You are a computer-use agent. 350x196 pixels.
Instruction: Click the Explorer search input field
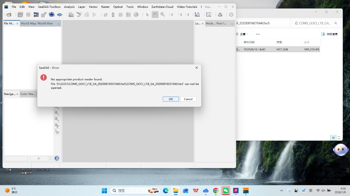click(314, 23)
